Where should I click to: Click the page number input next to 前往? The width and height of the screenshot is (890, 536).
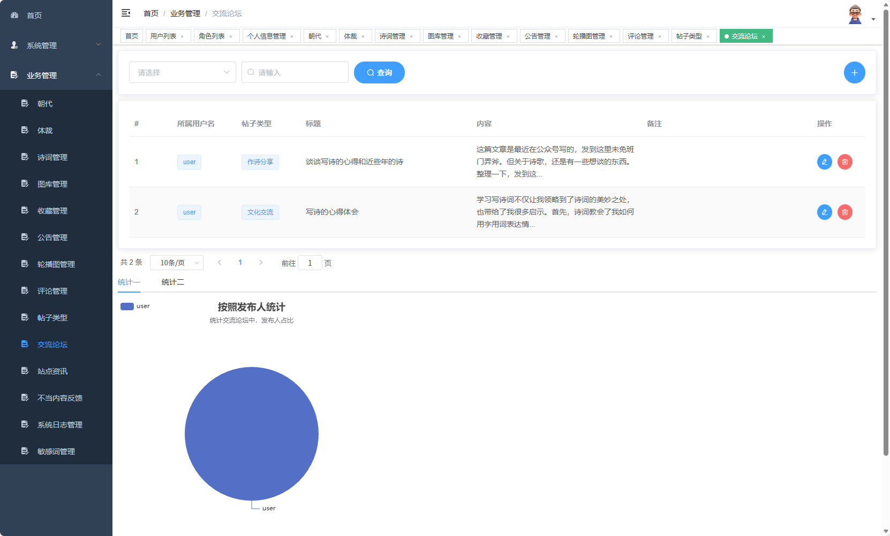[310, 263]
